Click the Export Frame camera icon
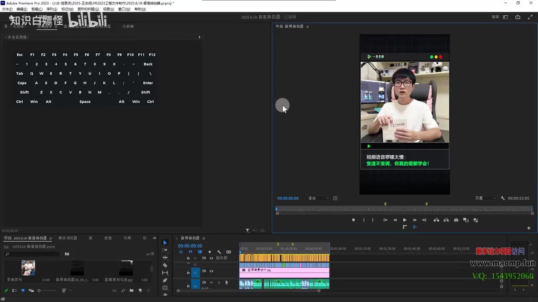Image resolution: width=538 pixels, height=302 pixels. [456, 220]
